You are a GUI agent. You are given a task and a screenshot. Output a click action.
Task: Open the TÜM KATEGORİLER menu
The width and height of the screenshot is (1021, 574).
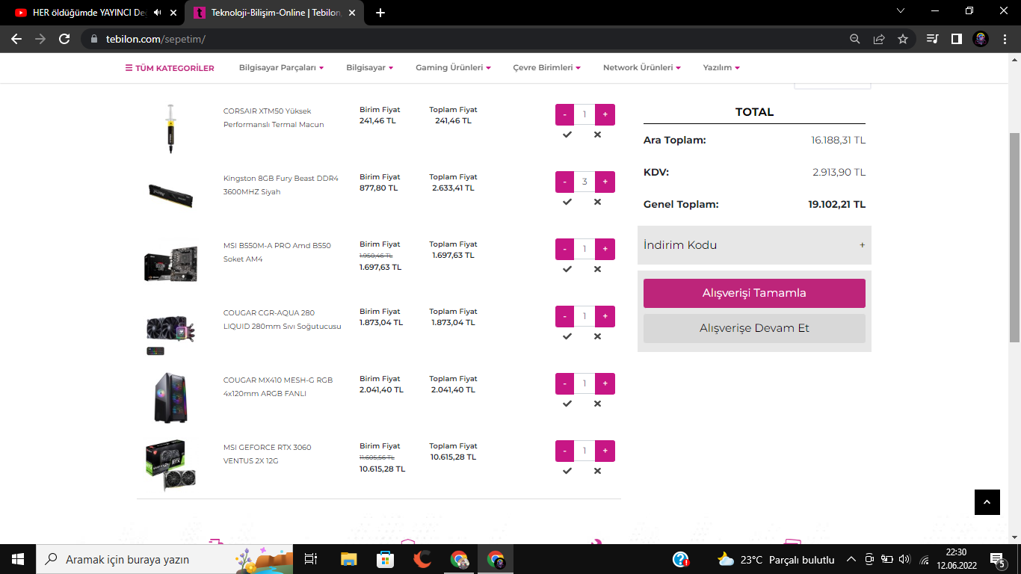(x=170, y=68)
